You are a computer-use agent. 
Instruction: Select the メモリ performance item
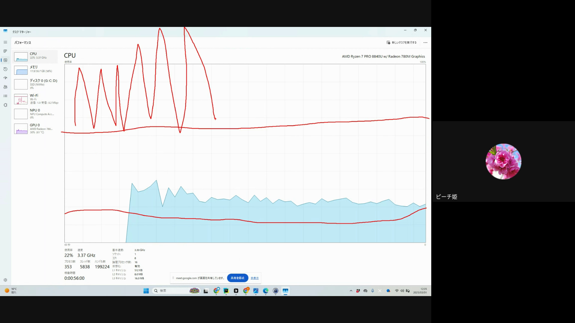35,69
